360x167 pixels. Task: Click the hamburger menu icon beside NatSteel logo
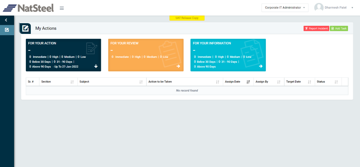point(62,8)
